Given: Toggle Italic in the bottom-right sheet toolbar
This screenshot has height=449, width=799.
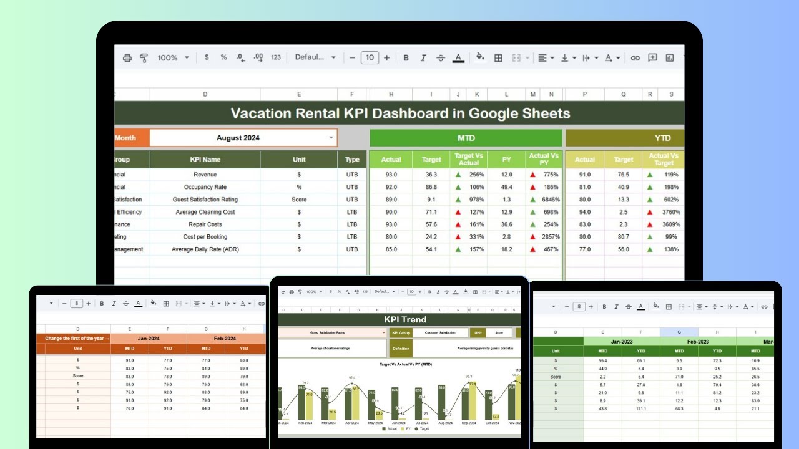Looking at the screenshot, I should (617, 307).
